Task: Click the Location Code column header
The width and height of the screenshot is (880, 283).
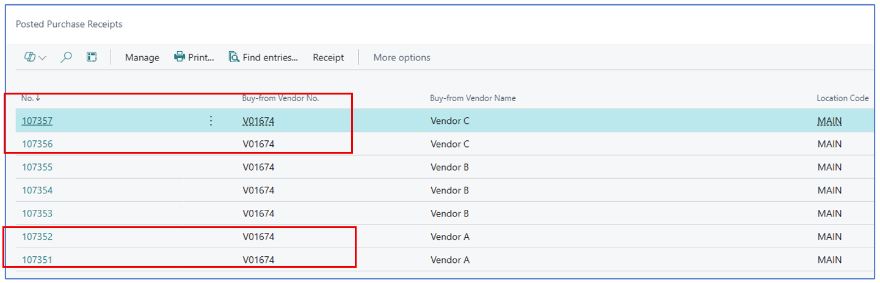Action: click(x=841, y=98)
